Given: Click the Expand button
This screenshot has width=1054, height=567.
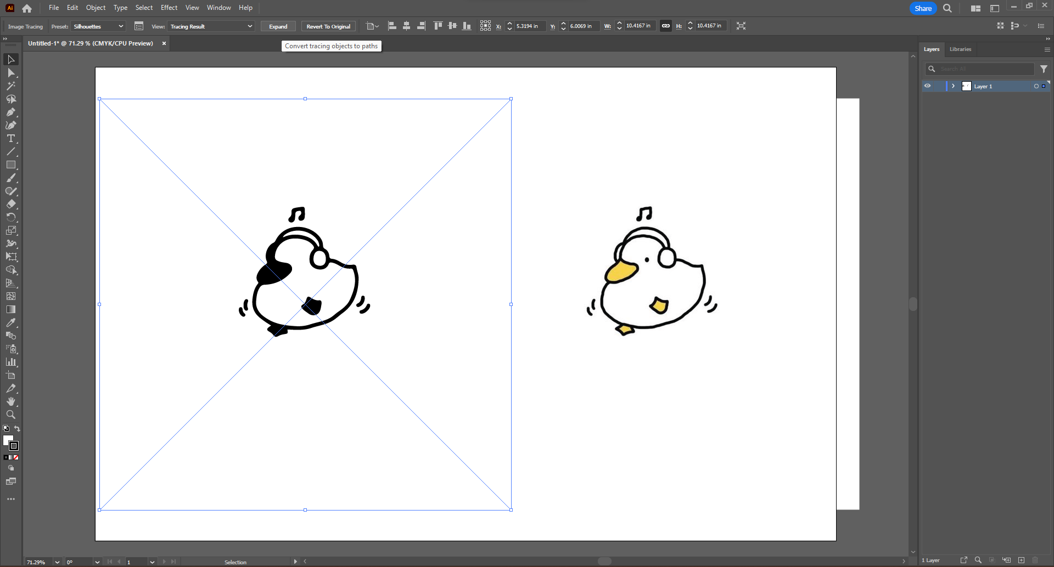Looking at the screenshot, I should [x=278, y=26].
